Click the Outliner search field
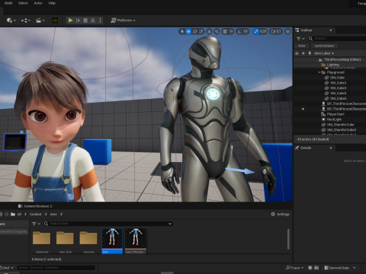Image resolution: width=366 pixels, height=274 pixels. 338,39
